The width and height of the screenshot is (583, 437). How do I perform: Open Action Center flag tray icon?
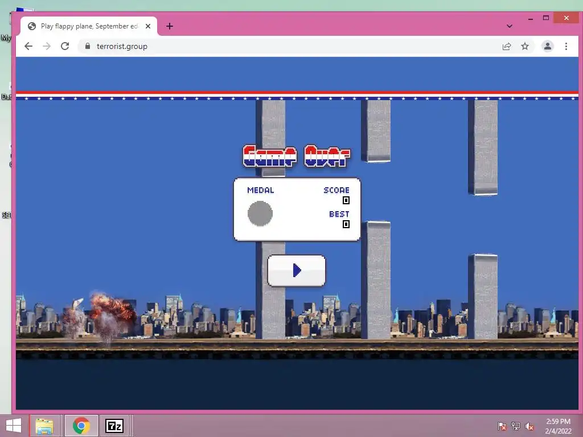502,426
